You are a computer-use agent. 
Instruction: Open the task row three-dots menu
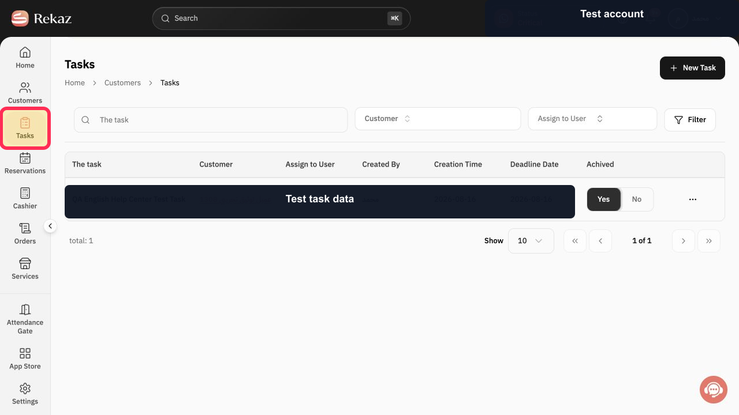(x=693, y=199)
